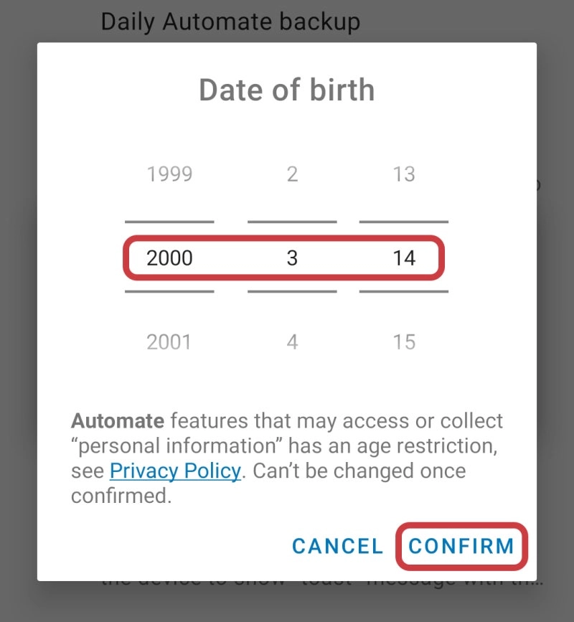Choose next month value 4
The height and width of the screenshot is (622, 574).
point(292,341)
